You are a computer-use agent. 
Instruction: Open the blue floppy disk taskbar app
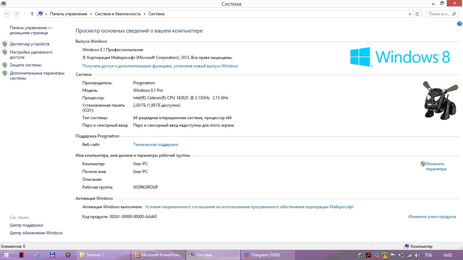click(x=53, y=255)
